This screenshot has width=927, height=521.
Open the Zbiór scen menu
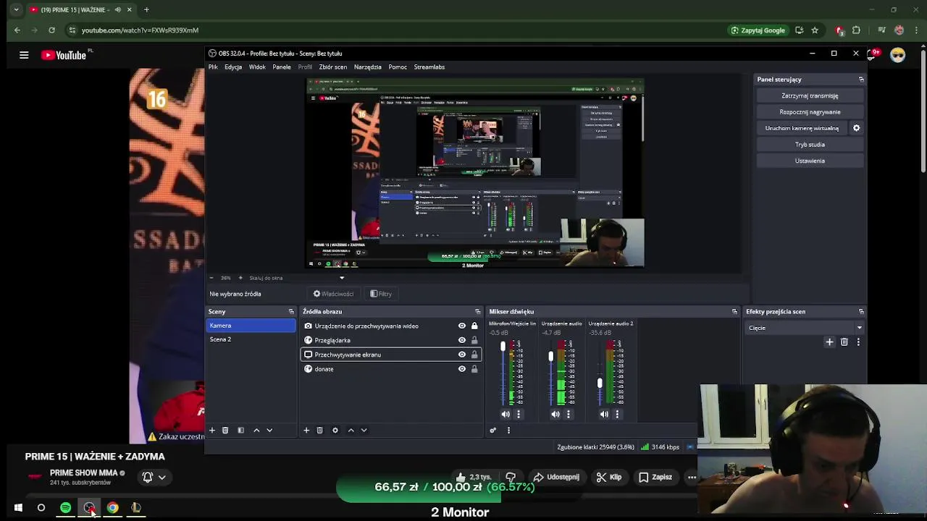point(333,67)
